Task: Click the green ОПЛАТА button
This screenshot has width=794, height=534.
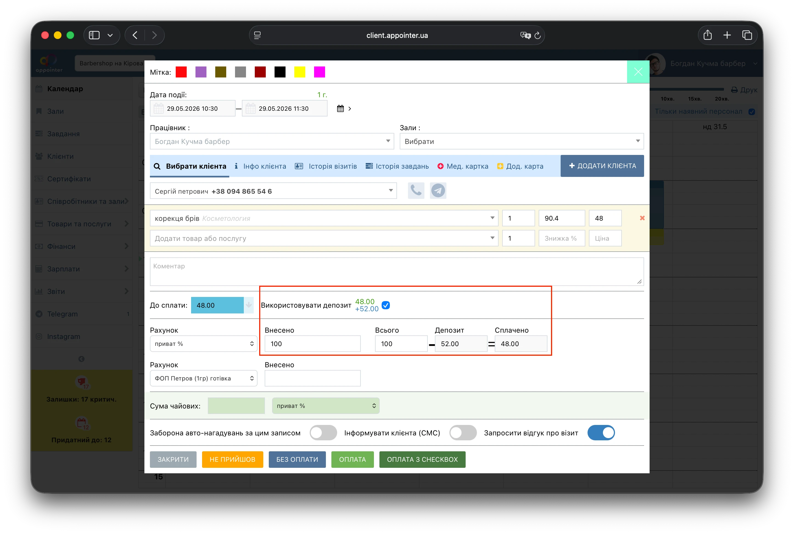Action: pyautogui.click(x=353, y=460)
